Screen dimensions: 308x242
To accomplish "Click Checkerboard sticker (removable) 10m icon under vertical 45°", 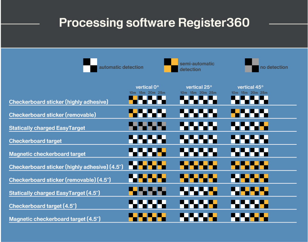I will tap(235, 113).
